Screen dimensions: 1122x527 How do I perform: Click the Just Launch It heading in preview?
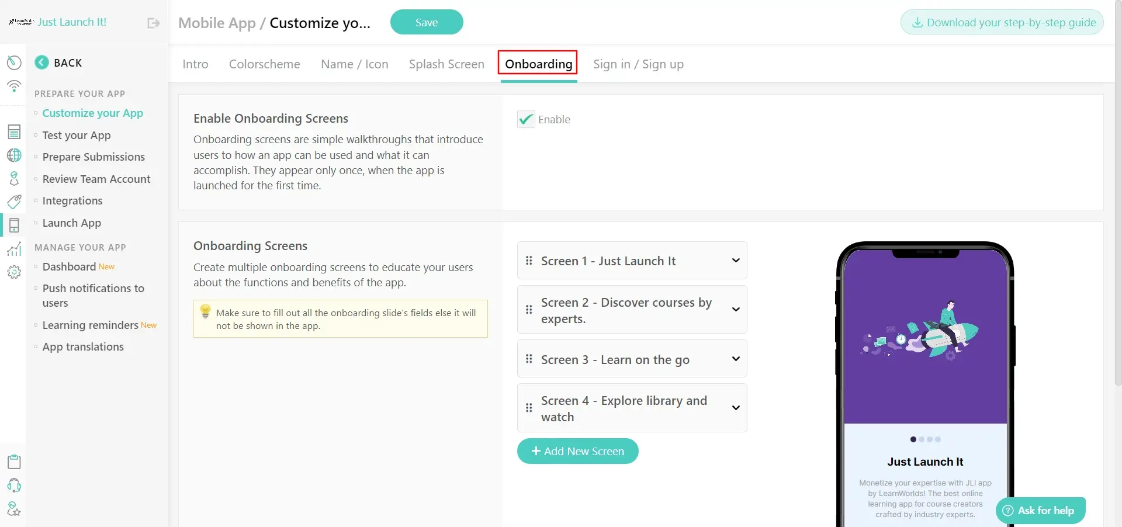[925, 462]
